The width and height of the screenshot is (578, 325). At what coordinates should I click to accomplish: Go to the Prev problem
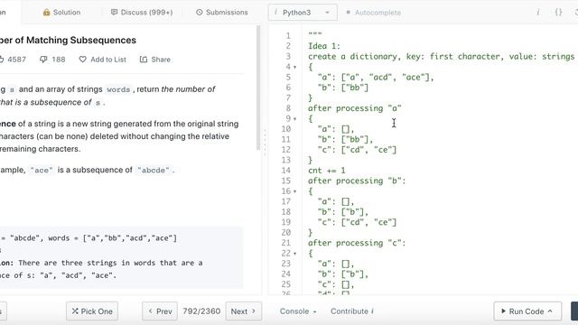click(x=160, y=311)
